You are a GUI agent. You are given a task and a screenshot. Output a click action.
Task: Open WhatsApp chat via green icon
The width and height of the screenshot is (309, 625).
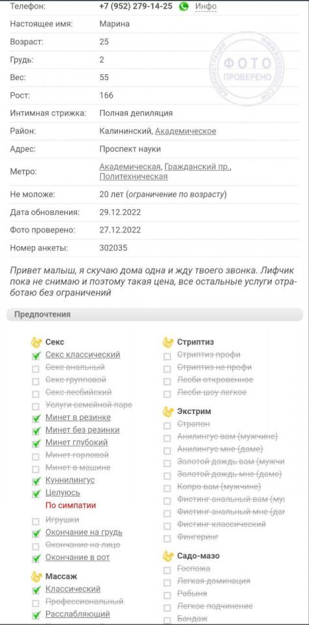point(184,7)
